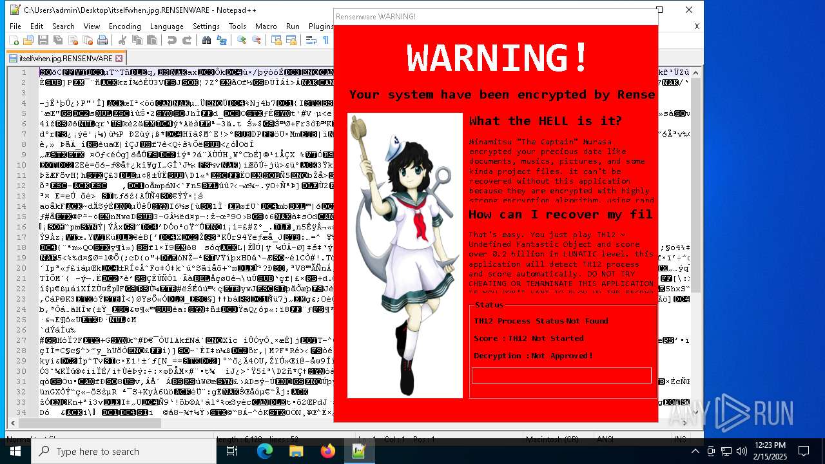
Task: Click line number 34 in margin
Action: (23, 412)
